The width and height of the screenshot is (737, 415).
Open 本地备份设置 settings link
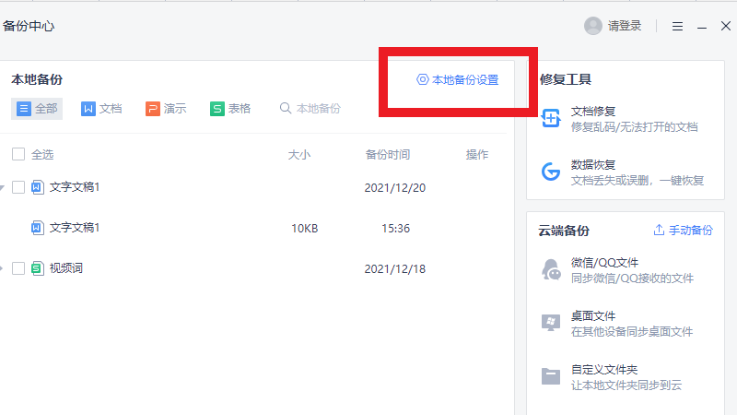pos(457,80)
